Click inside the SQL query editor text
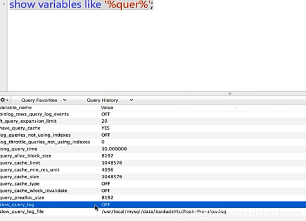This screenshot has height=221, width=306. 81,4
